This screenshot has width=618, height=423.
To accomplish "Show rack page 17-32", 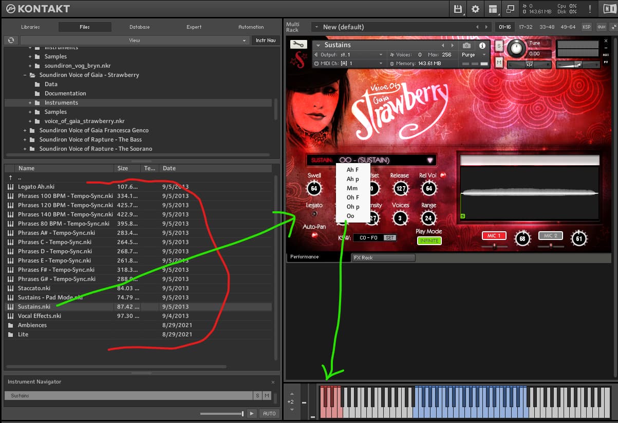I will tap(526, 27).
